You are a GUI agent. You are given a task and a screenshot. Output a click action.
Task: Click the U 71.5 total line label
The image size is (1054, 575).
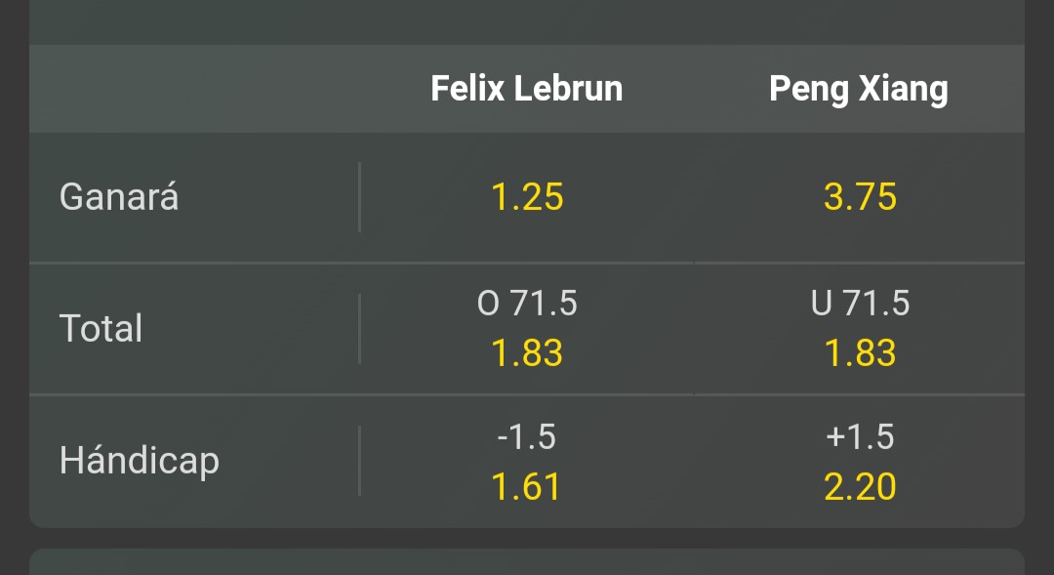click(860, 303)
